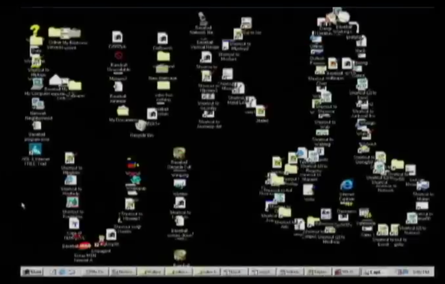Screen dimensions: 445x284
Task: Open the Recycle Bin icon
Action: pos(141,125)
